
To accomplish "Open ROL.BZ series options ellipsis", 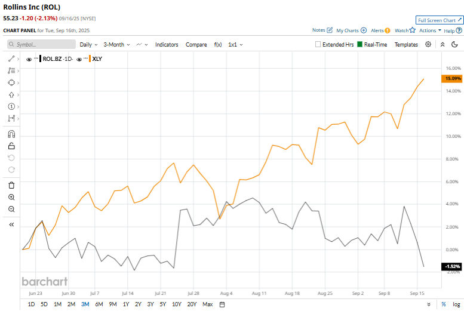I will click(36, 58).
